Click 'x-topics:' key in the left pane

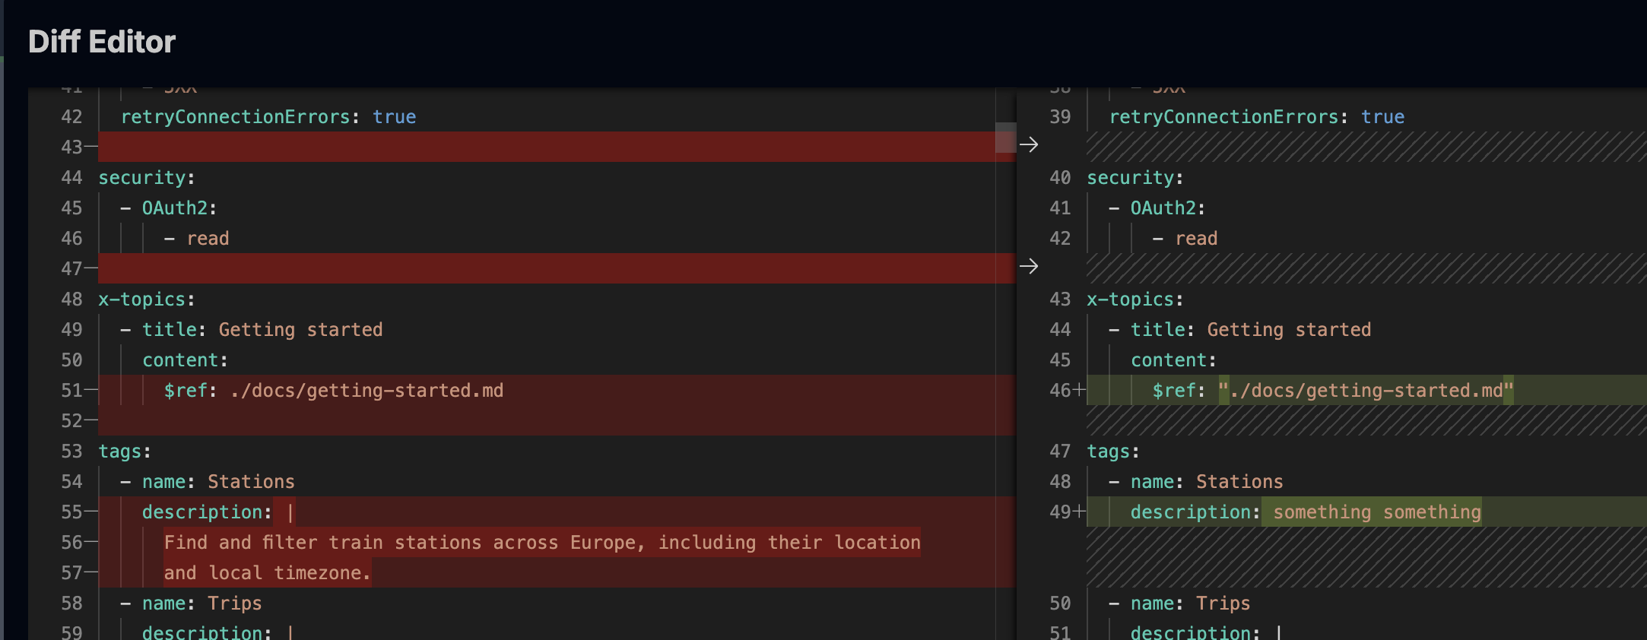pos(146,299)
